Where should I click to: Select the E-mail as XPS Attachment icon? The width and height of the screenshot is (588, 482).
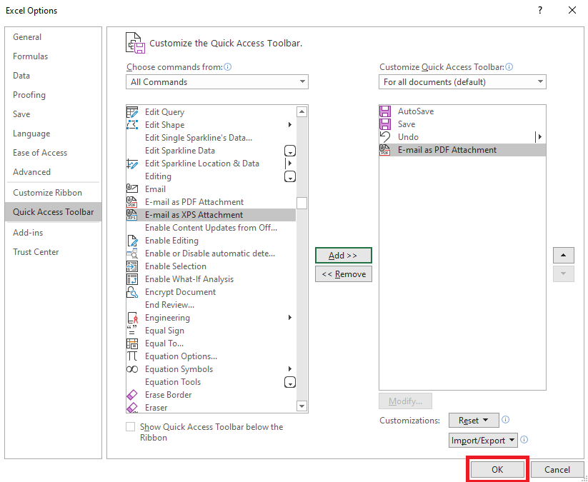coord(132,215)
